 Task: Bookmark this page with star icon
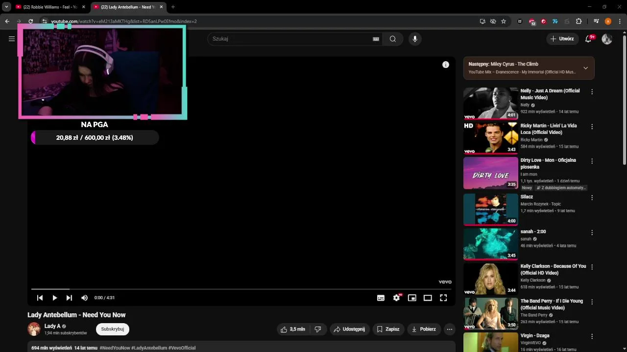pos(503,21)
